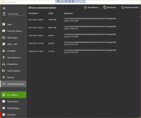Click Track Focused Element debug icon
Screen dimensions: 141x118
[x=73, y=1]
